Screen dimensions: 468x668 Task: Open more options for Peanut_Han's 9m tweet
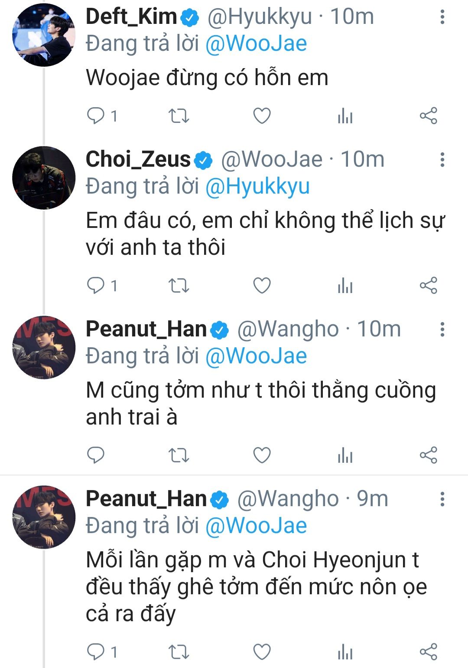pos(442,499)
